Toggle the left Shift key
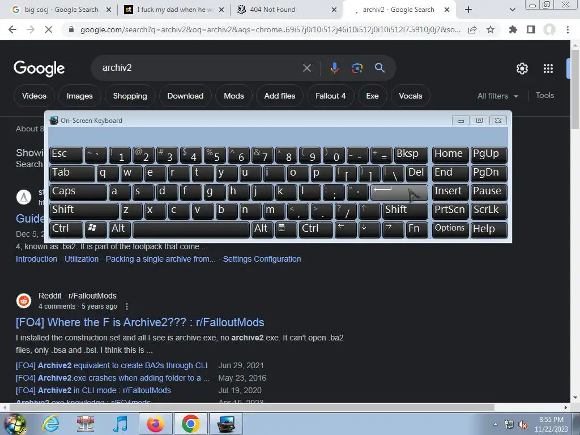Viewport: 580px width, 435px height. [84, 211]
